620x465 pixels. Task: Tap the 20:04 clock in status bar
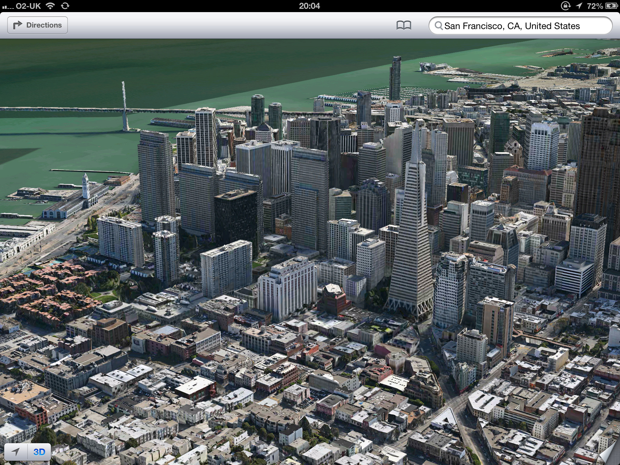coord(309,6)
